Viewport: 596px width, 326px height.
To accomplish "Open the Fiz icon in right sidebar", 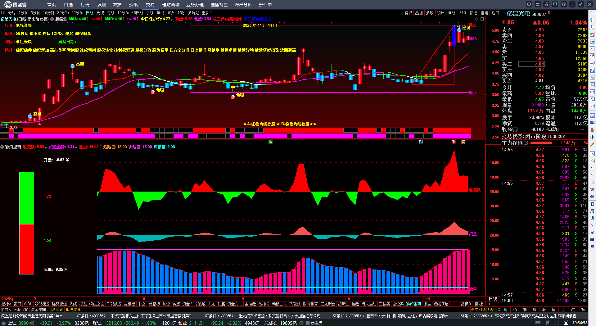I will point(592,92).
